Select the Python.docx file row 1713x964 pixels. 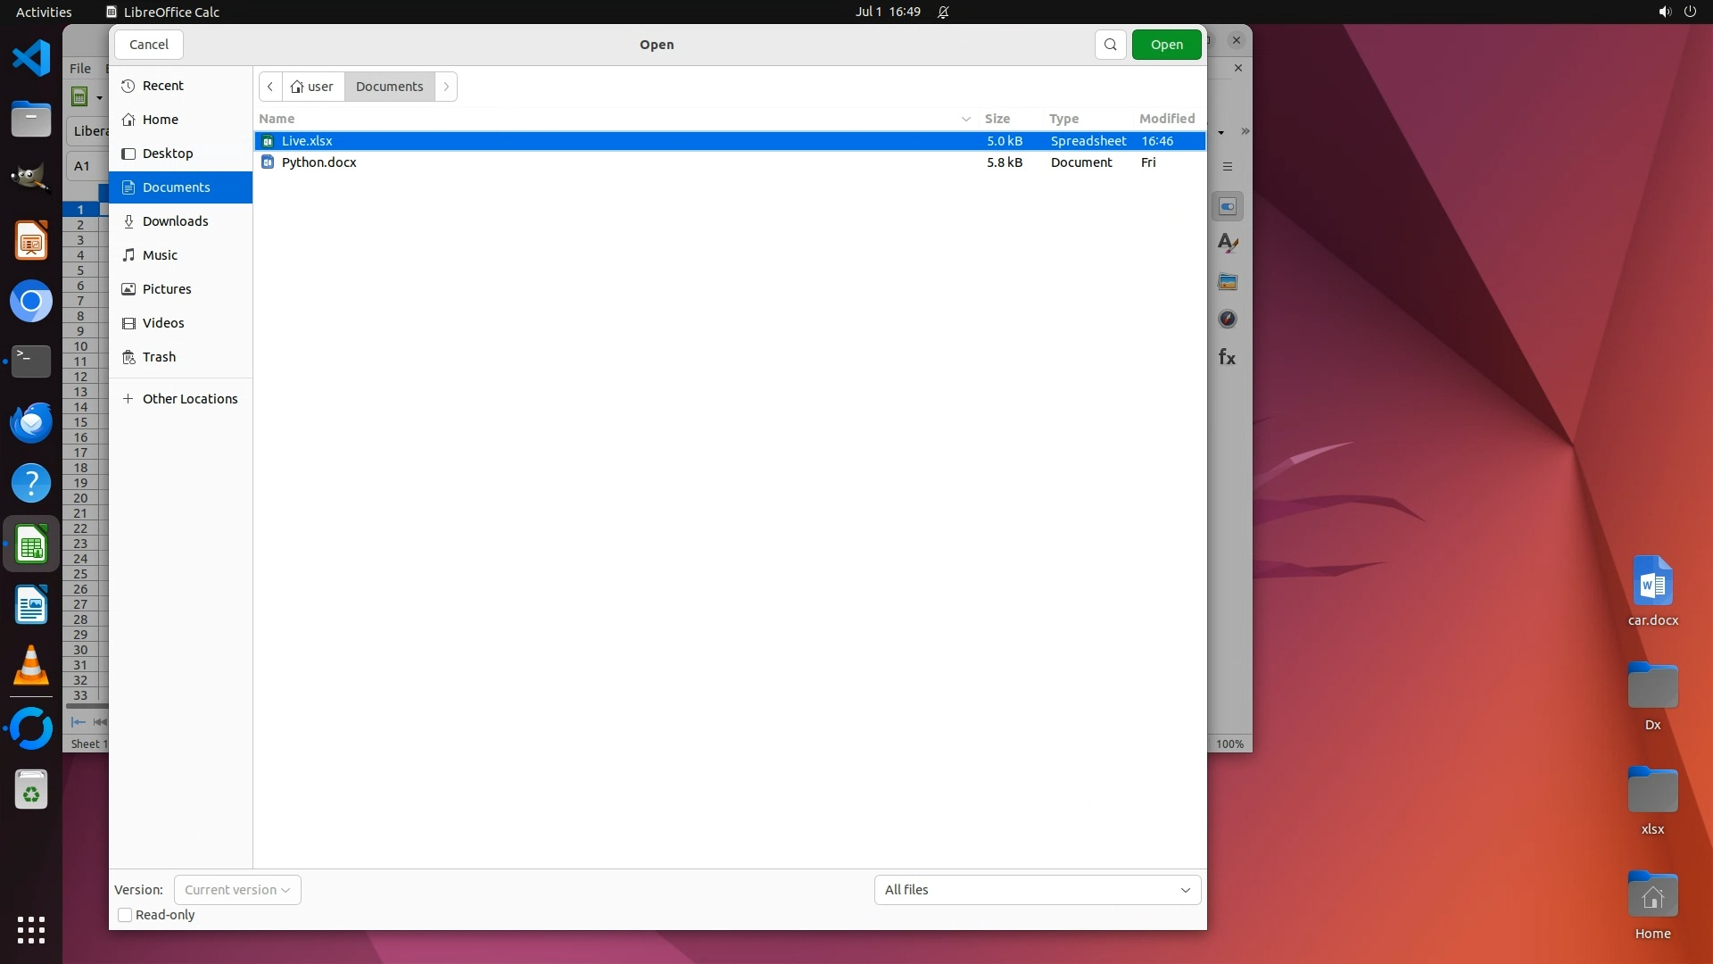tap(319, 162)
